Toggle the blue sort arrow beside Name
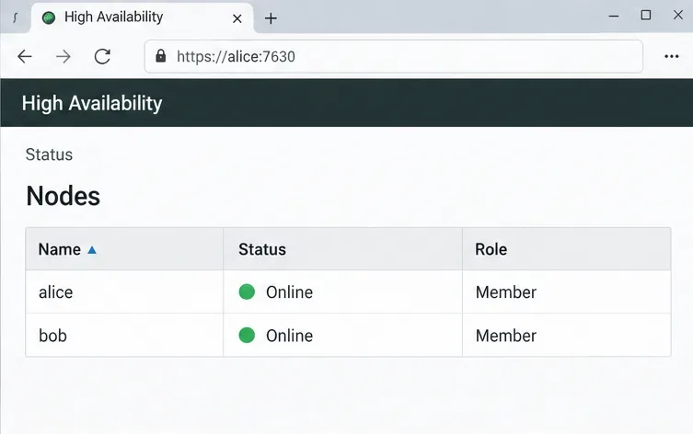This screenshot has height=434, width=693. tap(92, 250)
